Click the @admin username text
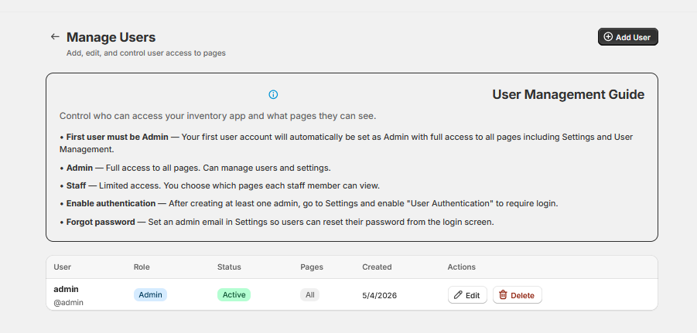The width and height of the screenshot is (697, 333). click(68, 303)
